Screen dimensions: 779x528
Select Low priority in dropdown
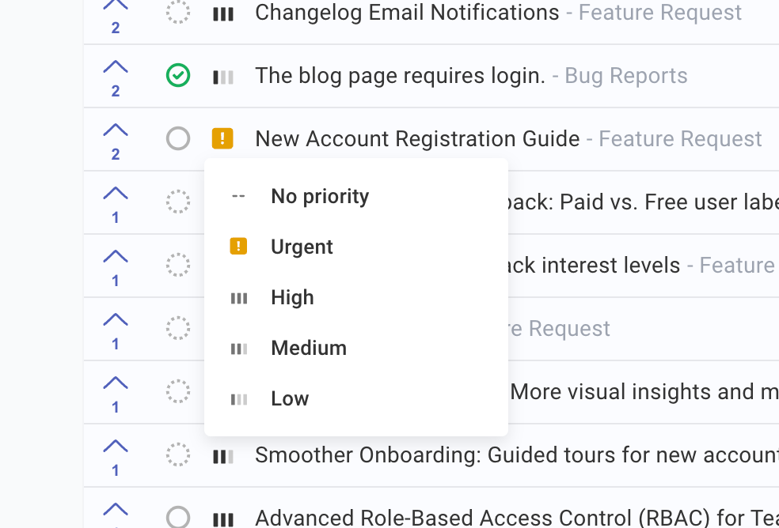(290, 398)
